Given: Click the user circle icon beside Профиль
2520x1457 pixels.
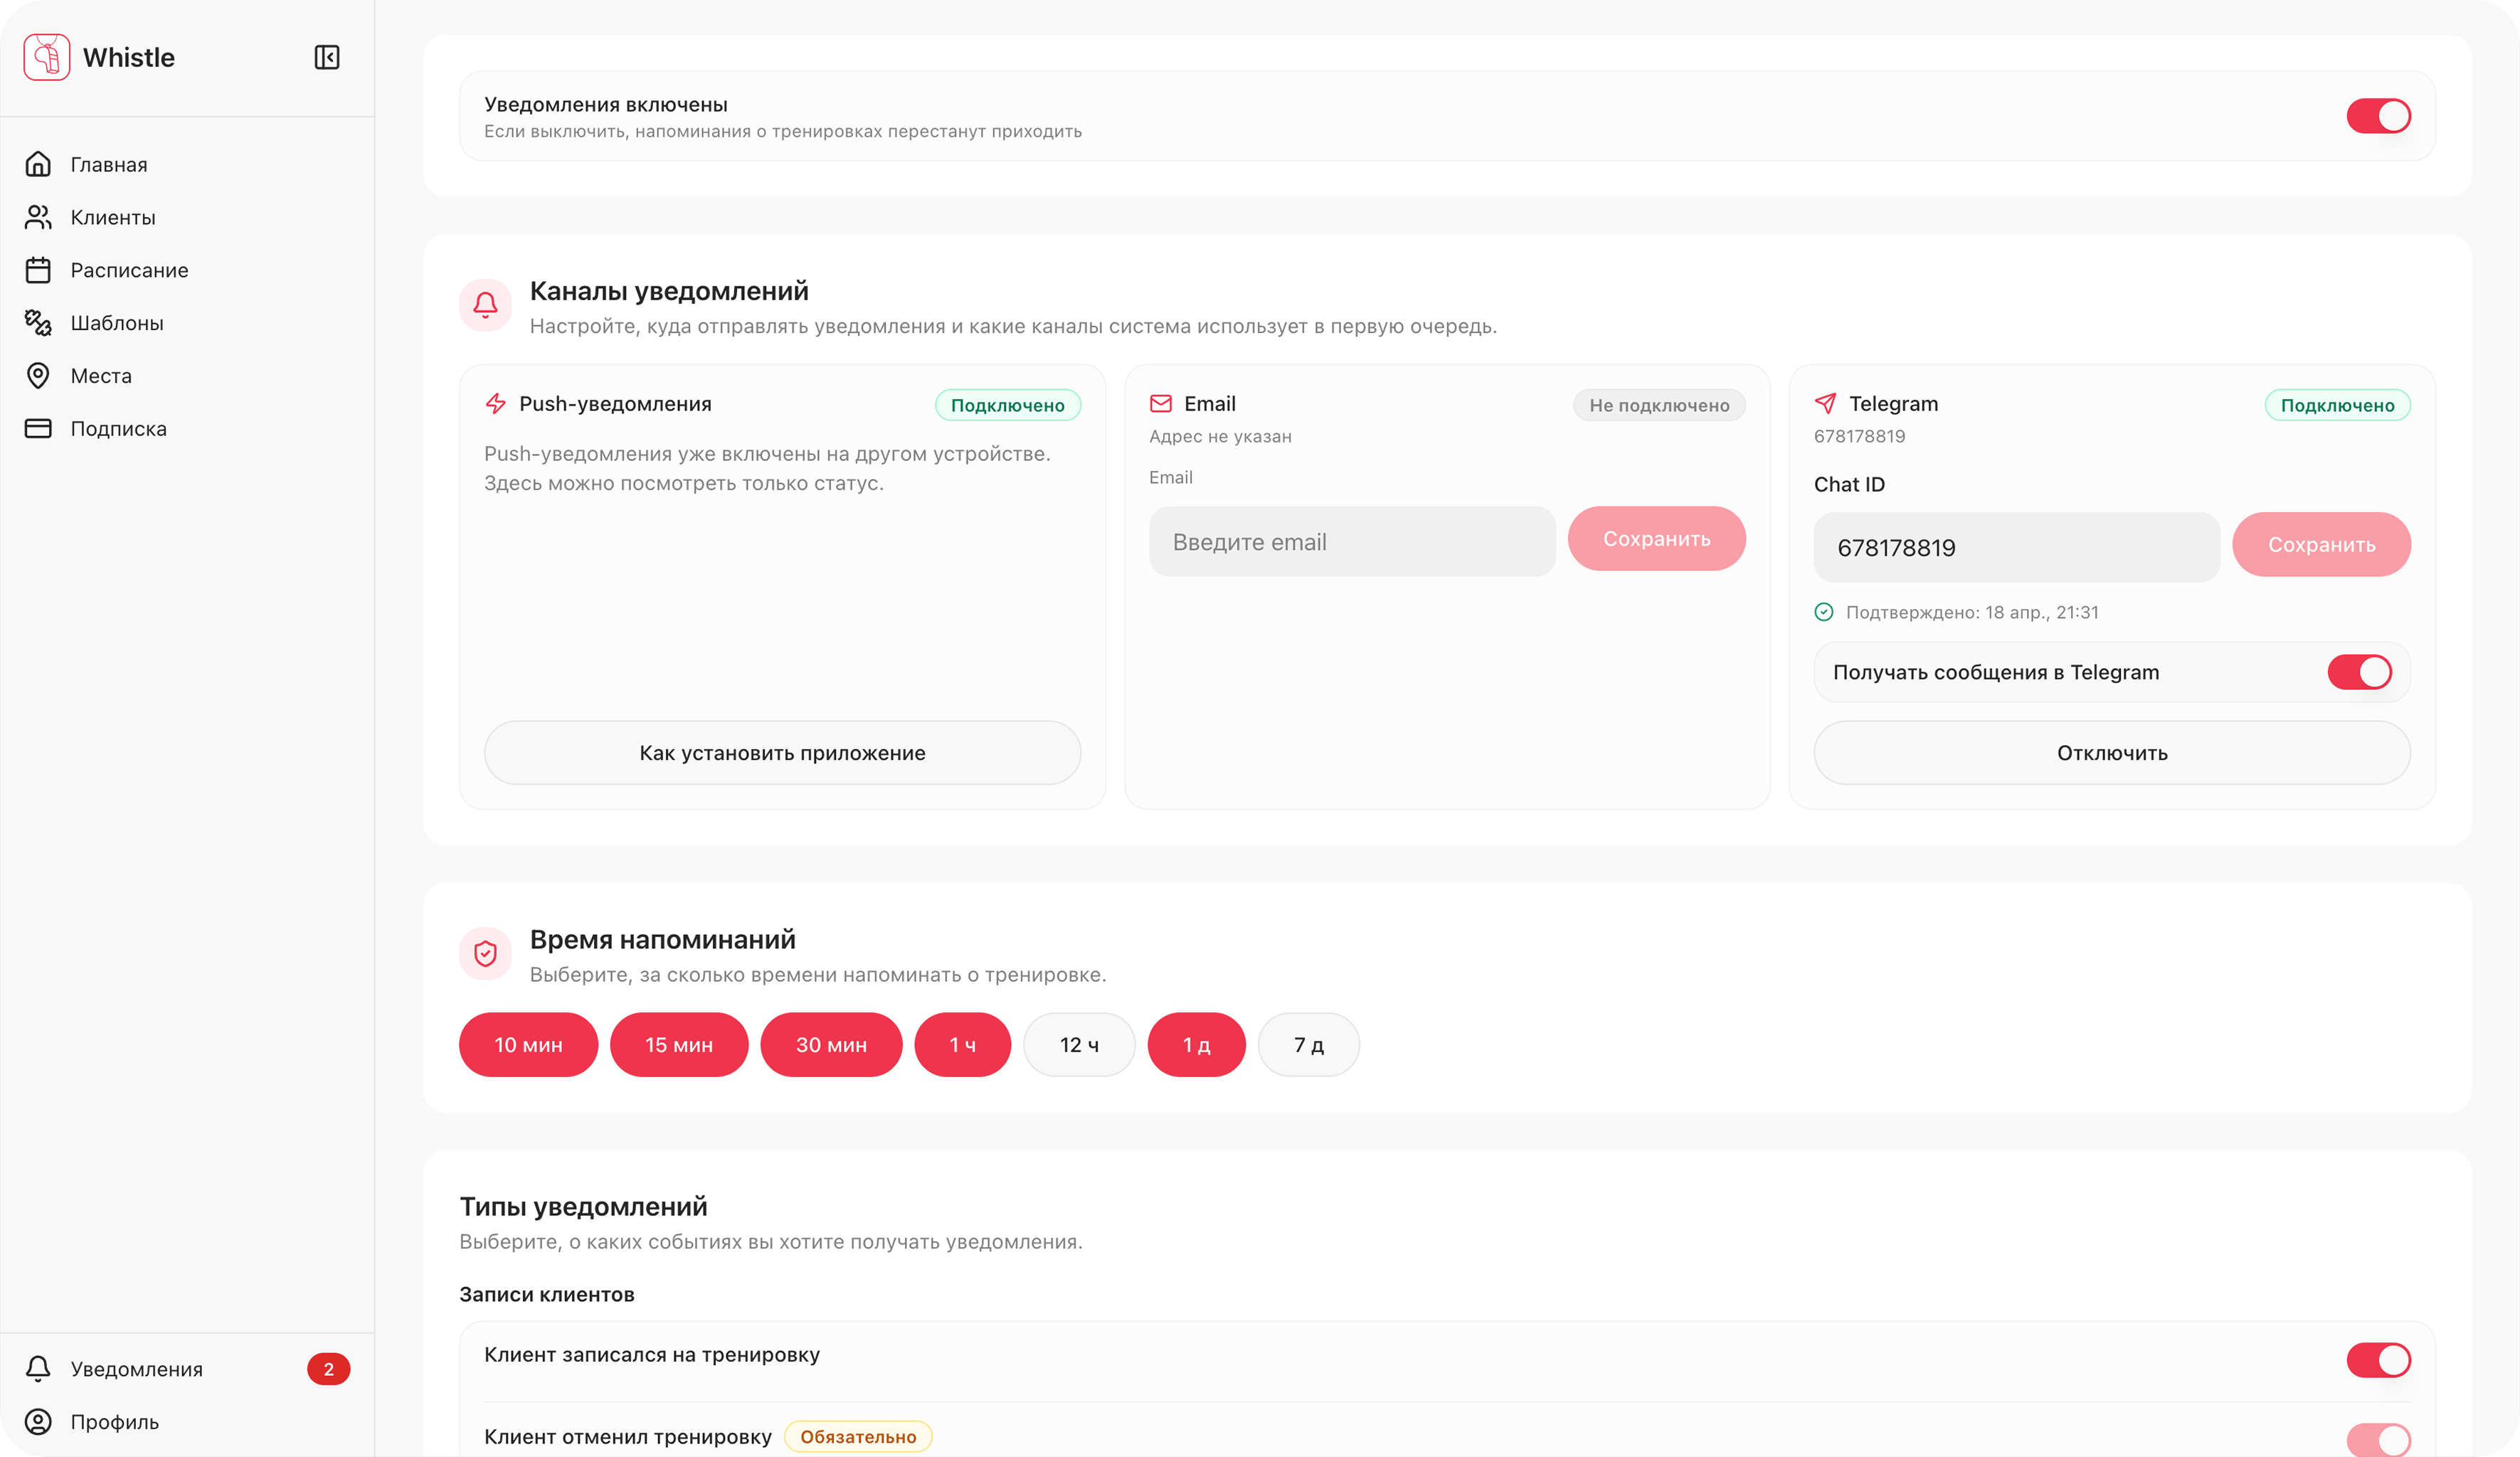Looking at the screenshot, I should coord(38,1421).
